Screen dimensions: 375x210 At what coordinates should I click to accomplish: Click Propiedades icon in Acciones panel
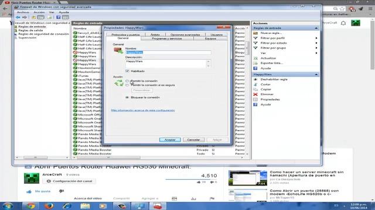tap(255, 100)
